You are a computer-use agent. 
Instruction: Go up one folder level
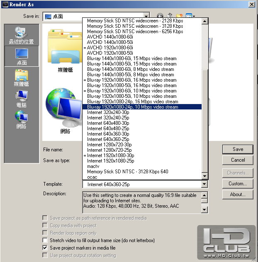[170, 16]
